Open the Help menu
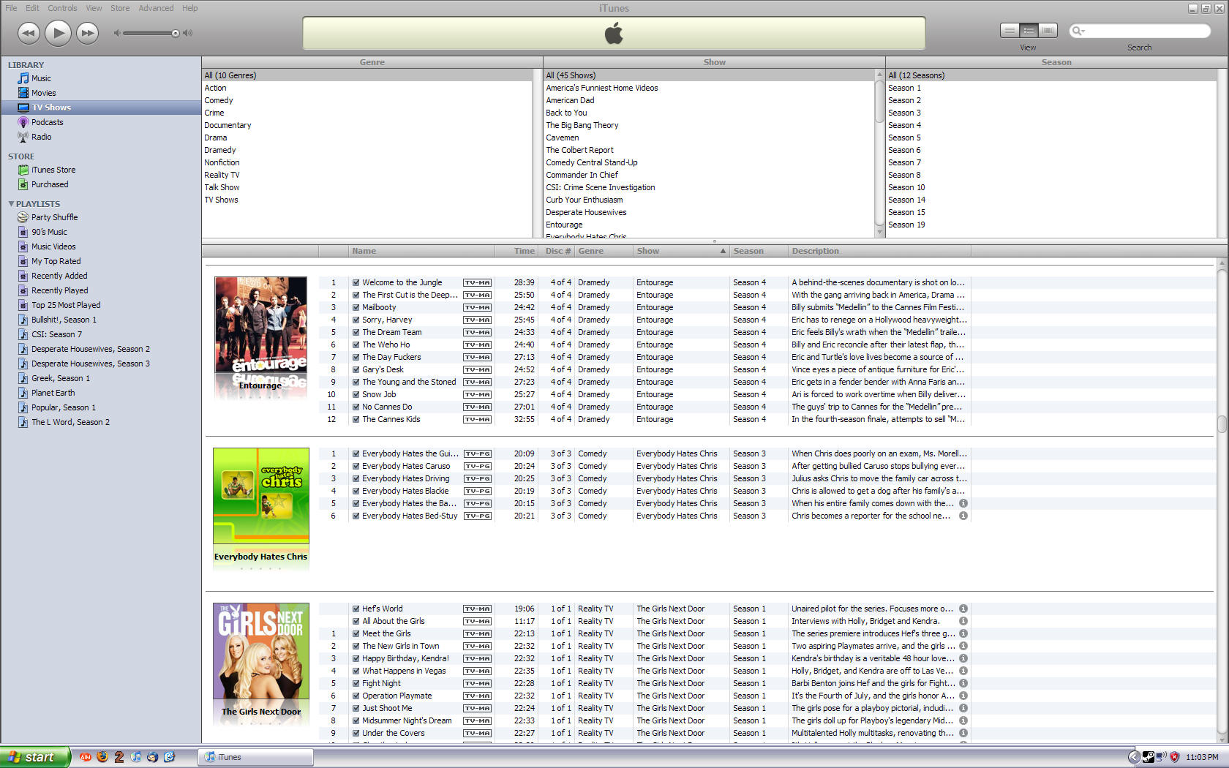 pyautogui.click(x=190, y=8)
